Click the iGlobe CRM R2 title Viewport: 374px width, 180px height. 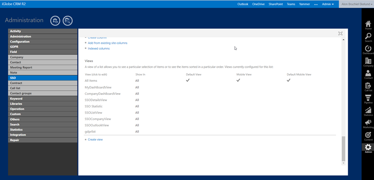tap(14, 4)
